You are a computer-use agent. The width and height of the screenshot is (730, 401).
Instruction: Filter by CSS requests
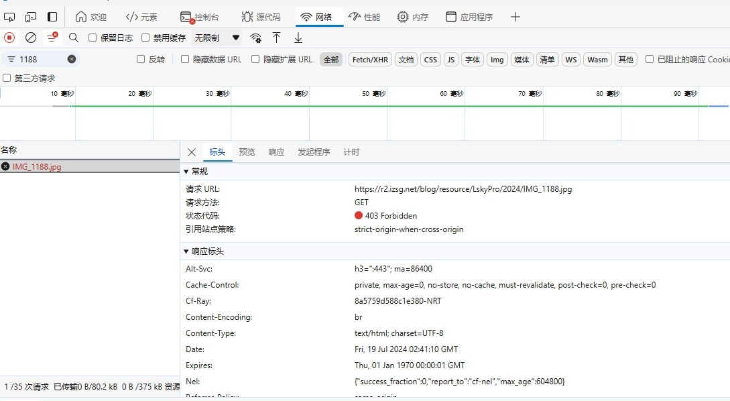coord(430,60)
